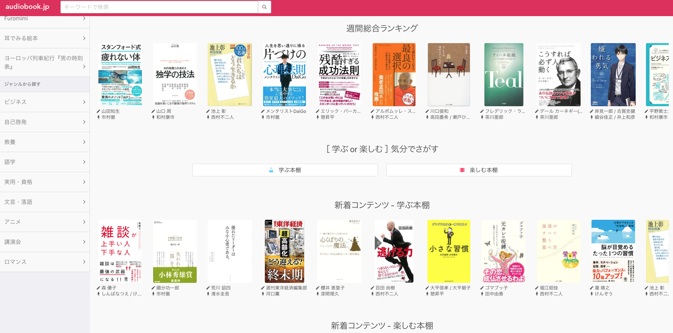Image resolution: width=673 pixels, height=333 pixels.
Task: Open 嫌われる勇気 book cover
Action: click(613, 75)
